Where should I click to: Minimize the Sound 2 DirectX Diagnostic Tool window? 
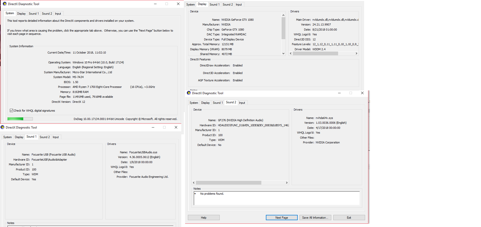(339, 93)
